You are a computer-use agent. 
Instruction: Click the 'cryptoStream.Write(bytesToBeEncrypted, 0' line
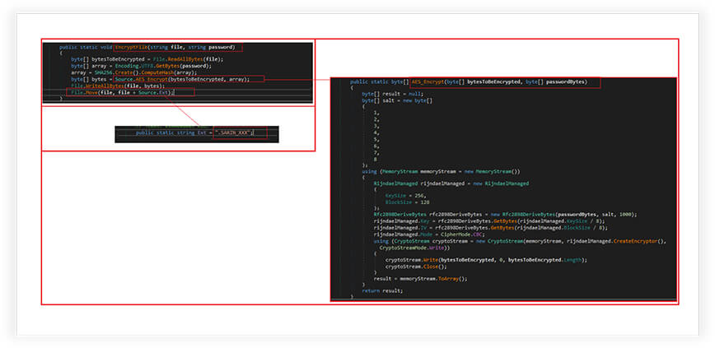pyautogui.click(x=486, y=260)
